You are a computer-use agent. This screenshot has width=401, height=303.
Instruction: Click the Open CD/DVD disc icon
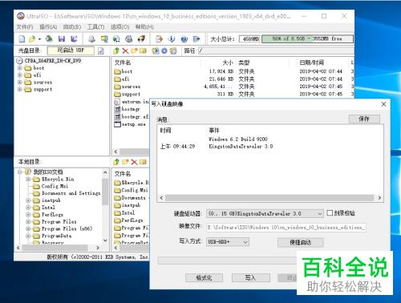tap(49, 39)
